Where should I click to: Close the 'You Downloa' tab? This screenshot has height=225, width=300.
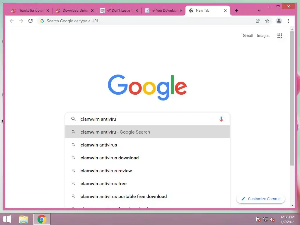pyautogui.click(x=181, y=11)
